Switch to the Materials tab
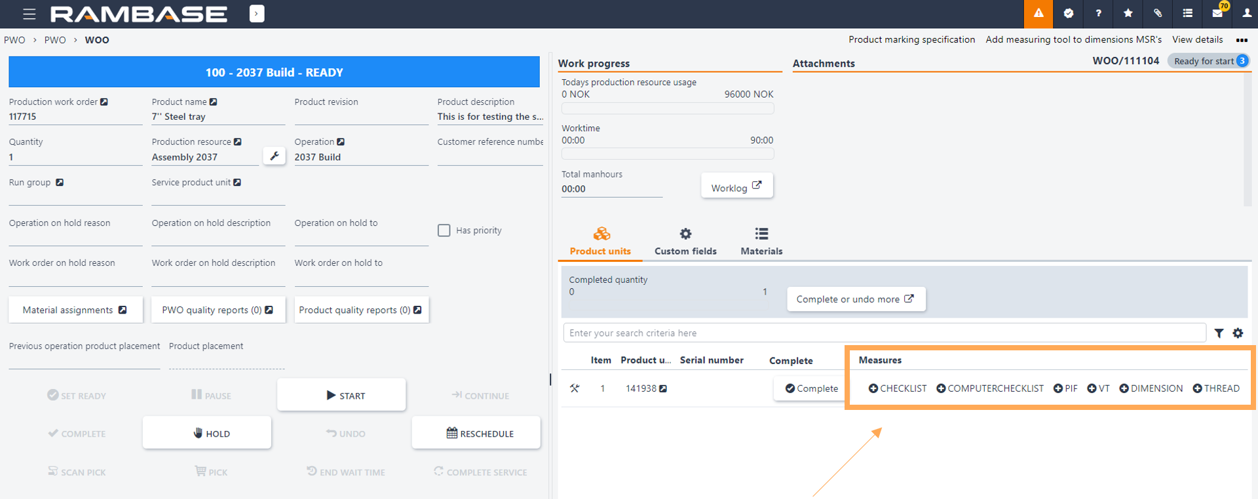 pos(761,242)
